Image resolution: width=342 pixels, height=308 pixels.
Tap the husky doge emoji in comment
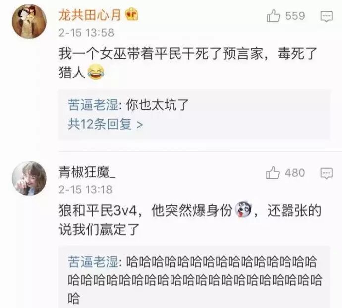click(x=243, y=209)
